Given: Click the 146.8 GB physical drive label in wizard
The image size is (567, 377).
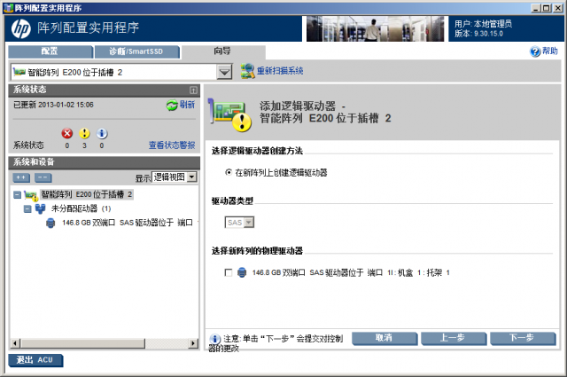Looking at the screenshot, I should coord(351,272).
